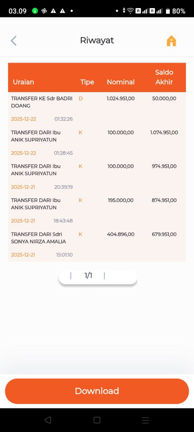Select the 01:28:45 transfer from ANIK SUPRIYATUN

pyautogui.click(x=97, y=143)
